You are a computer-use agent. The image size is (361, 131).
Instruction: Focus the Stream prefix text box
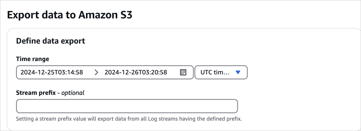click(x=127, y=106)
